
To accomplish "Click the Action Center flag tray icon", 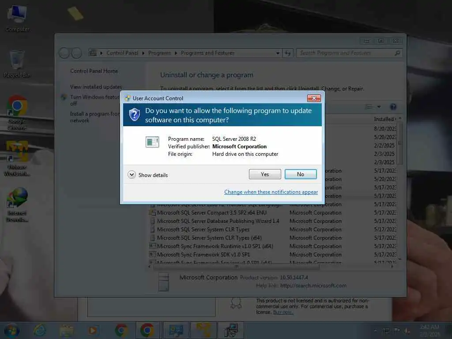I will (397, 330).
